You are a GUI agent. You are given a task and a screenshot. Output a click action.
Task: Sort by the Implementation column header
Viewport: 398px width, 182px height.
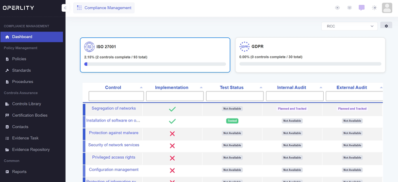point(172,88)
